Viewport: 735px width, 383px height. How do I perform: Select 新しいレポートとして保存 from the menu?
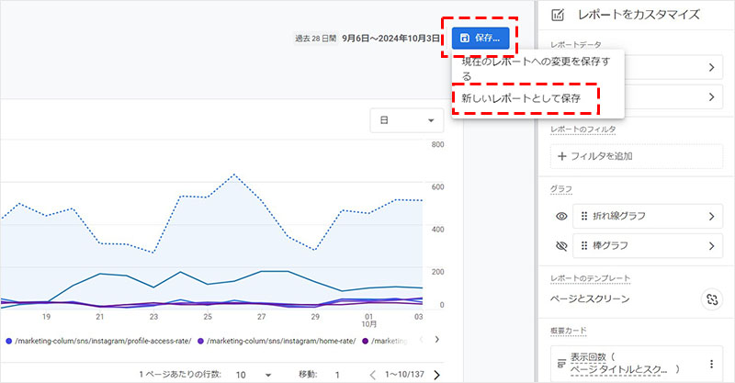pyautogui.click(x=520, y=97)
